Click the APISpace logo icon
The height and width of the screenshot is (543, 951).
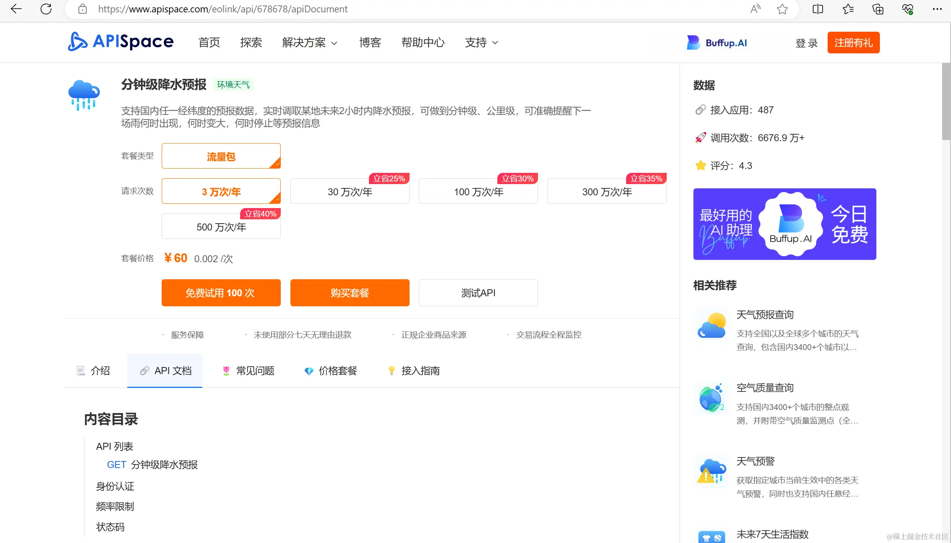(77, 42)
